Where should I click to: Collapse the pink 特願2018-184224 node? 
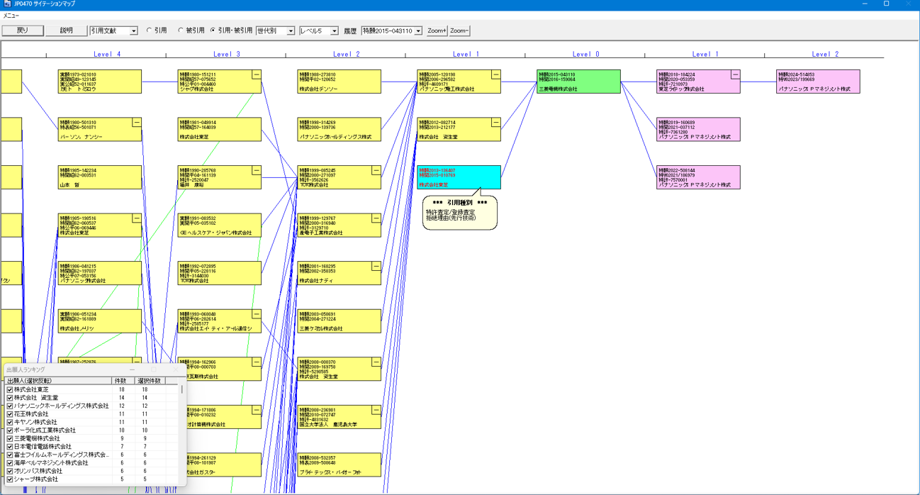point(735,74)
